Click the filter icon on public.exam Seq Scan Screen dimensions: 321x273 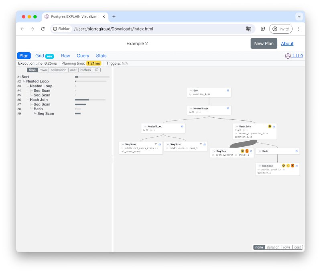click(x=201, y=144)
